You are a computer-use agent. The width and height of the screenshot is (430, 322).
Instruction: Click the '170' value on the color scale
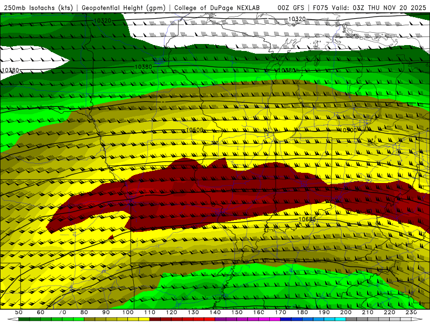(280, 312)
